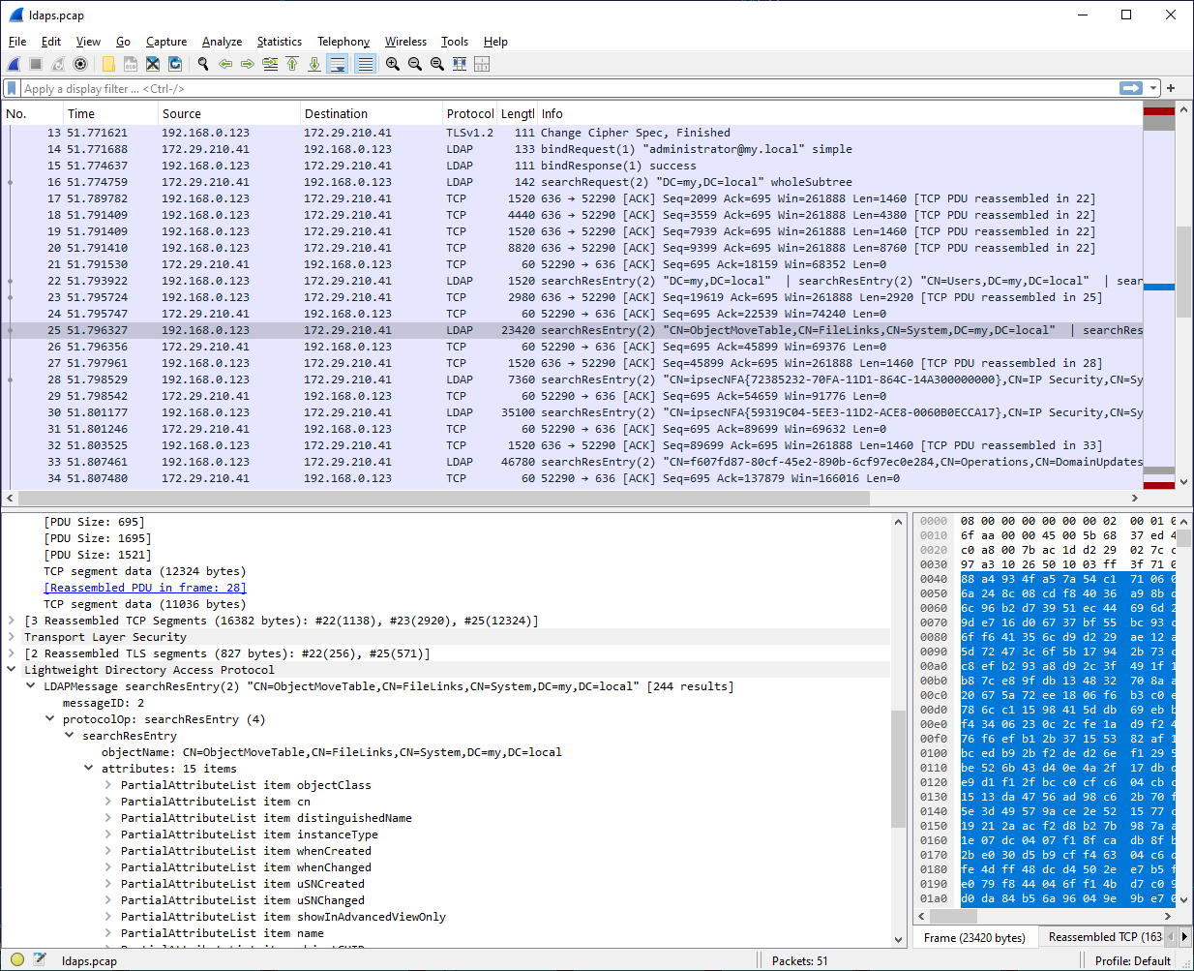Viewport: 1194px width, 971px height.
Task: Click the display filter bookmark icon
Action: 12,88
